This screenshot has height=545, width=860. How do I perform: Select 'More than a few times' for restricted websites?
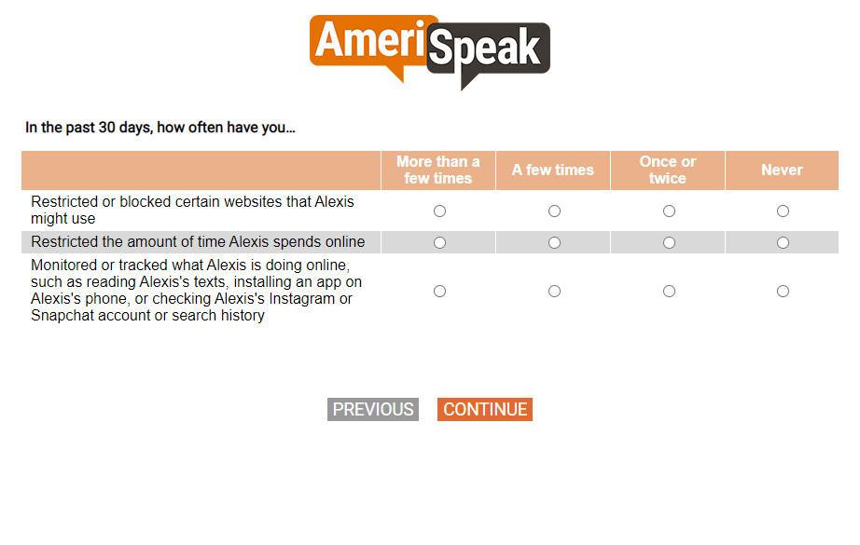(x=439, y=211)
